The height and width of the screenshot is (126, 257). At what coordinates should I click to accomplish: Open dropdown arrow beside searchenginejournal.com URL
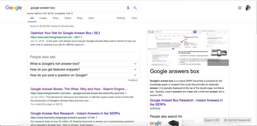(x=82, y=37)
